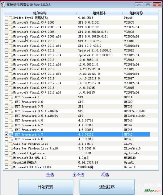Tick the Microsoft Visual C++ 2010 checkbox
The height and width of the screenshot is (195, 163).
point(6,41)
